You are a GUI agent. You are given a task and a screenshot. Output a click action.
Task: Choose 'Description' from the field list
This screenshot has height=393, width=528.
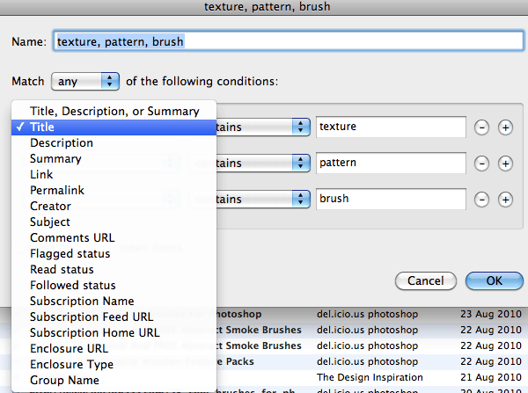click(62, 143)
